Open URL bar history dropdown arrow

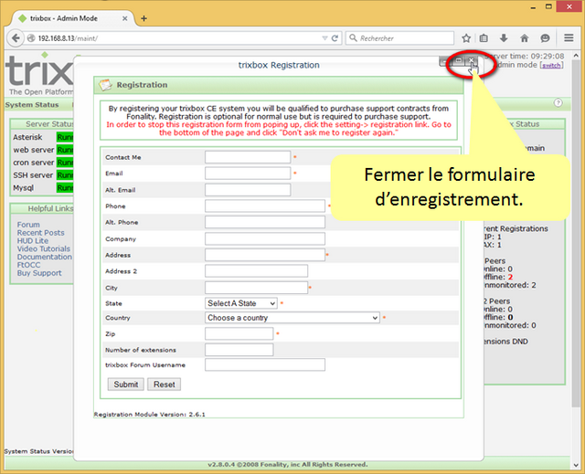click(324, 38)
